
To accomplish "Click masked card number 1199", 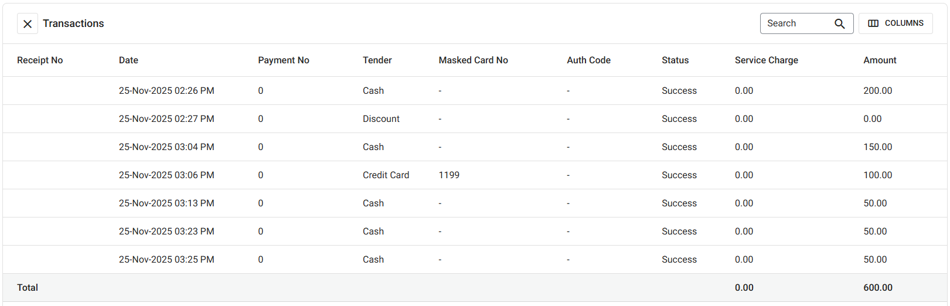I will tap(449, 175).
